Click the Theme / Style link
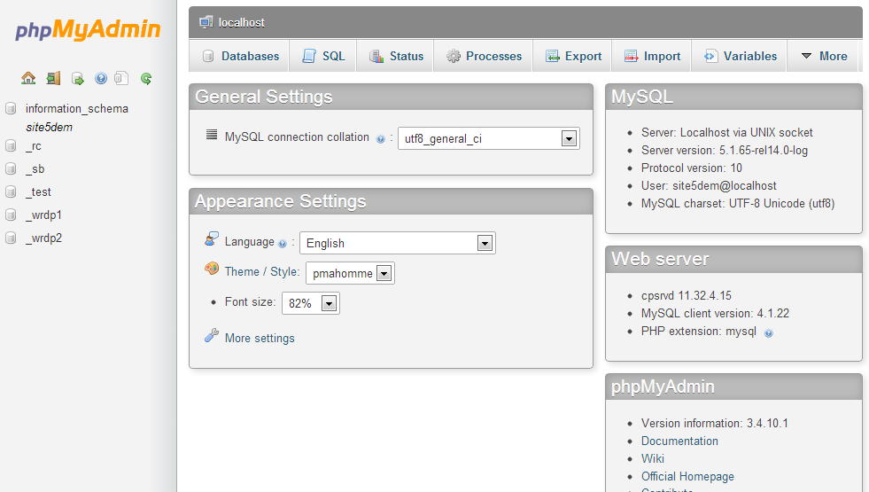869x492 pixels. pos(261,272)
